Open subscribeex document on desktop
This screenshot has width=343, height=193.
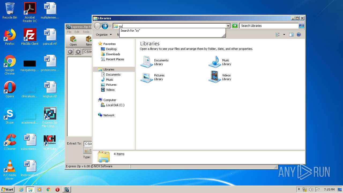[x=30, y=142]
